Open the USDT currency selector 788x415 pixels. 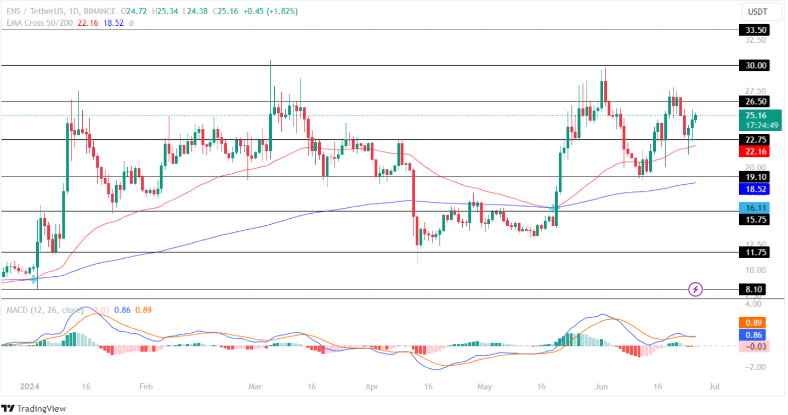761,11
